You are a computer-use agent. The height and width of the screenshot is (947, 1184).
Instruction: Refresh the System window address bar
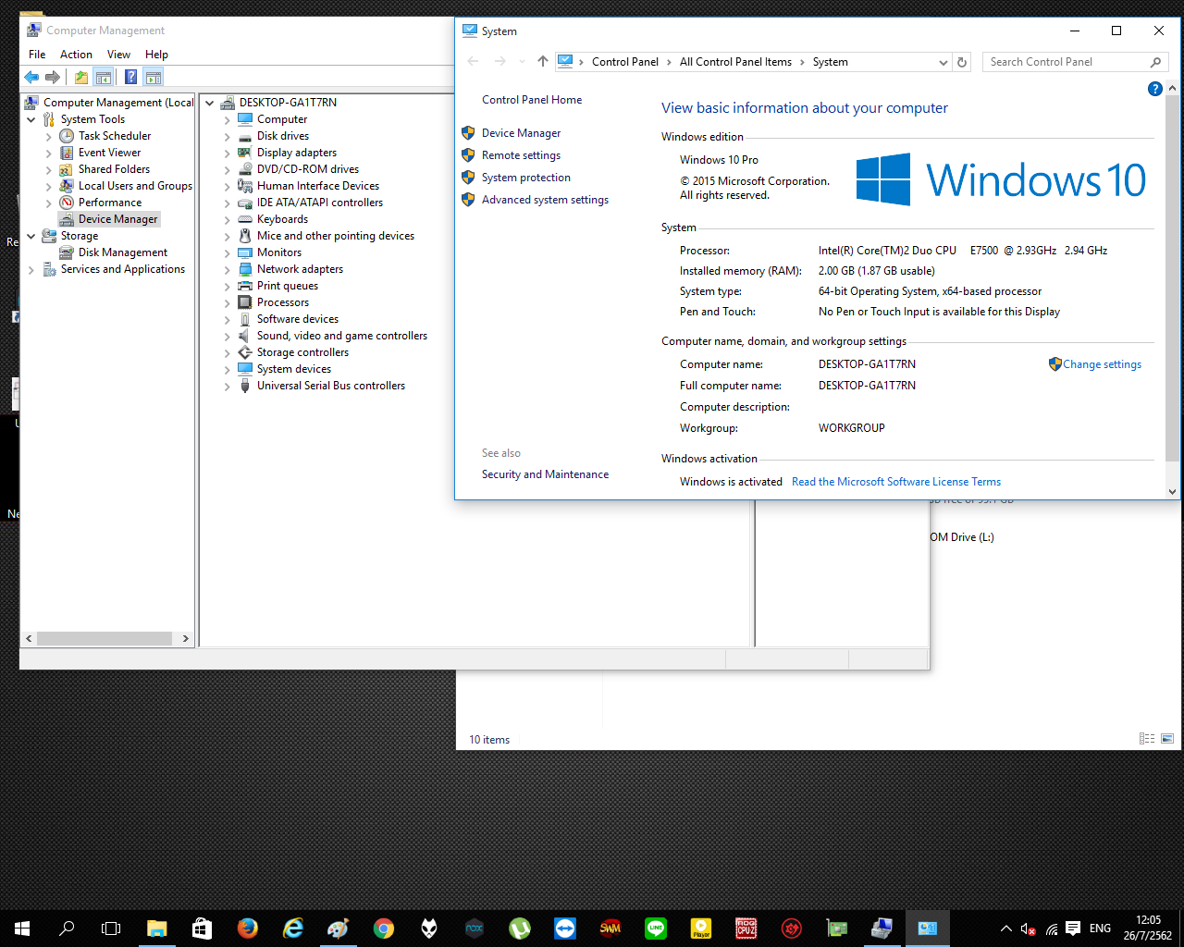coord(962,62)
